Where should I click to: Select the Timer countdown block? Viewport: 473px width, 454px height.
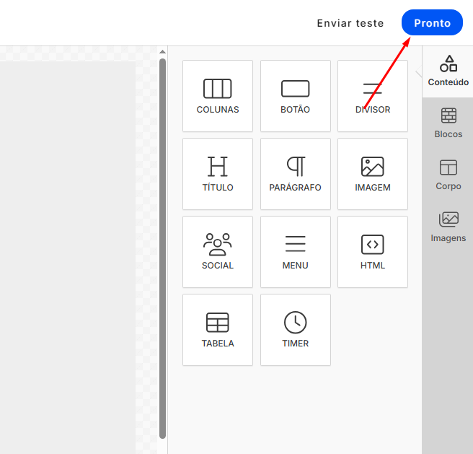coord(296,330)
